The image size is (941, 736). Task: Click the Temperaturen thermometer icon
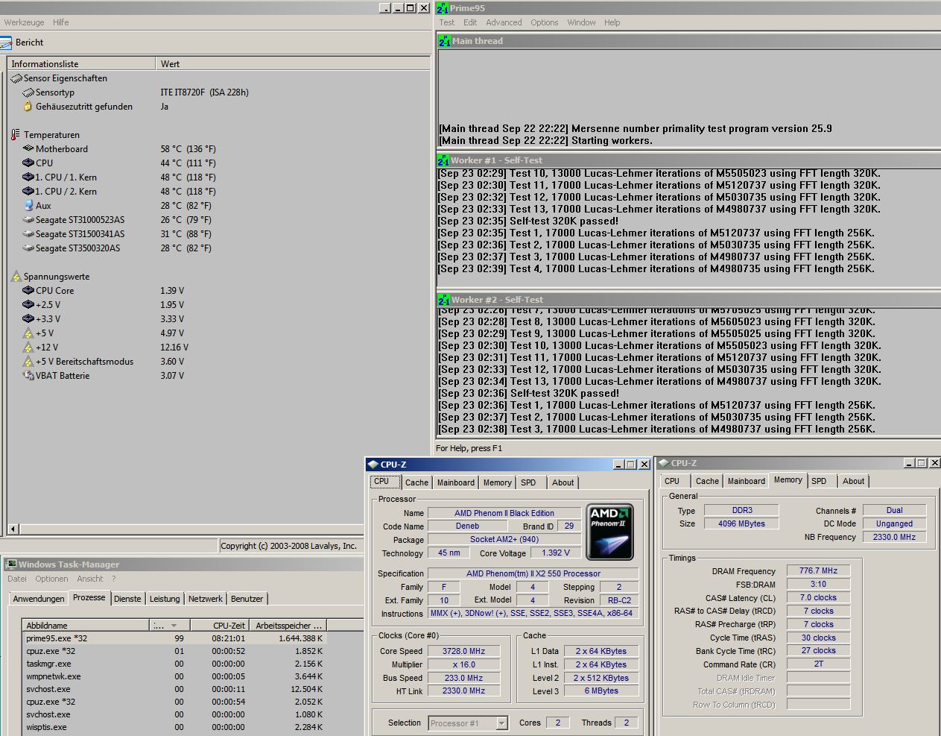click(x=16, y=135)
